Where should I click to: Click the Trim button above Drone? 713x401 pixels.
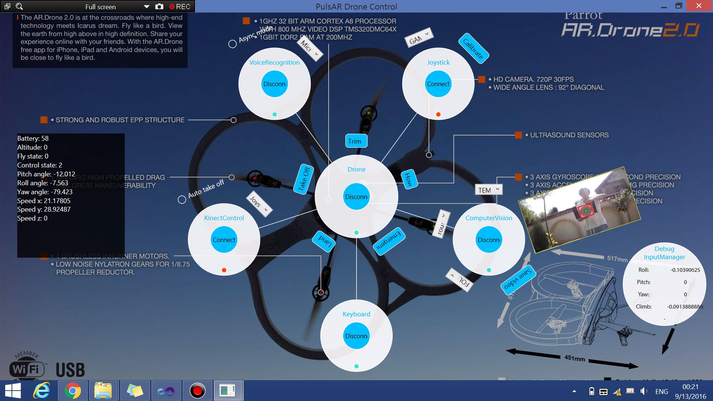[356, 141]
